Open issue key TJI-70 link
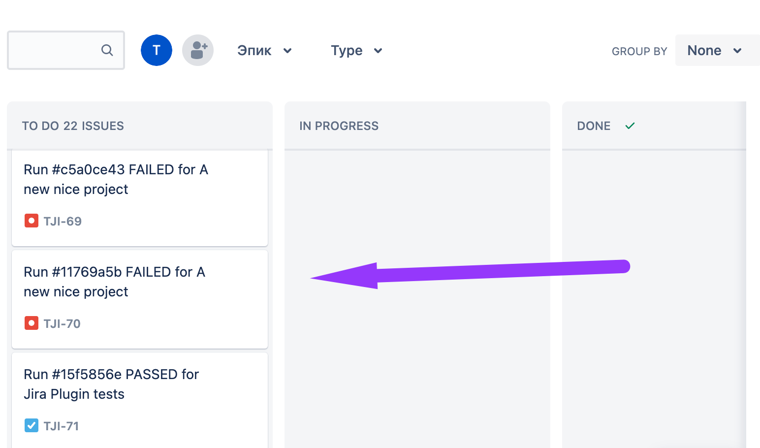Screen dimensions: 760x448 point(62,323)
